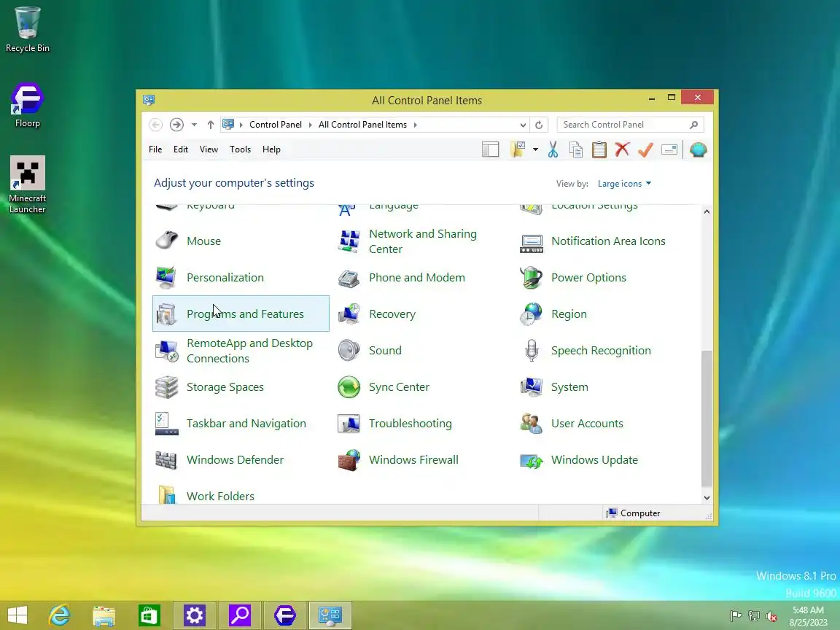
Task: Select the Floorp desktop shortcut
Action: (27, 105)
